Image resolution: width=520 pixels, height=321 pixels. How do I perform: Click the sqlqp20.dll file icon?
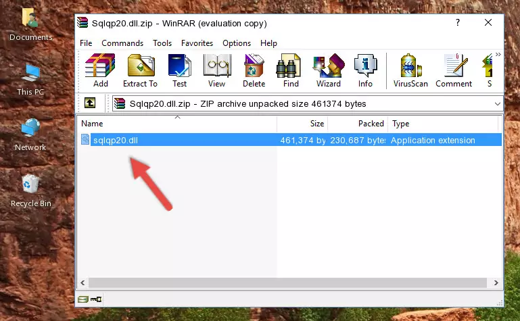[85, 139]
